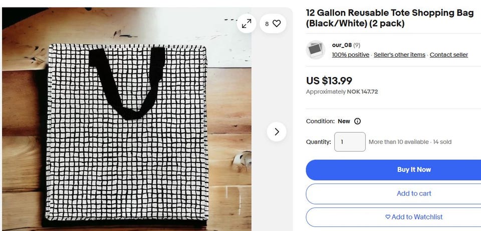View the seller's feedback score (9)

click(357, 45)
